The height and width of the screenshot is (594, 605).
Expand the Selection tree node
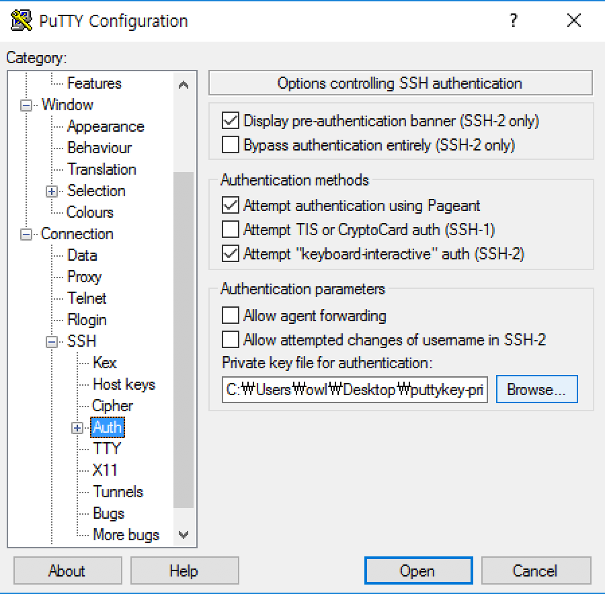pyautogui.click(x=51, y=192)
